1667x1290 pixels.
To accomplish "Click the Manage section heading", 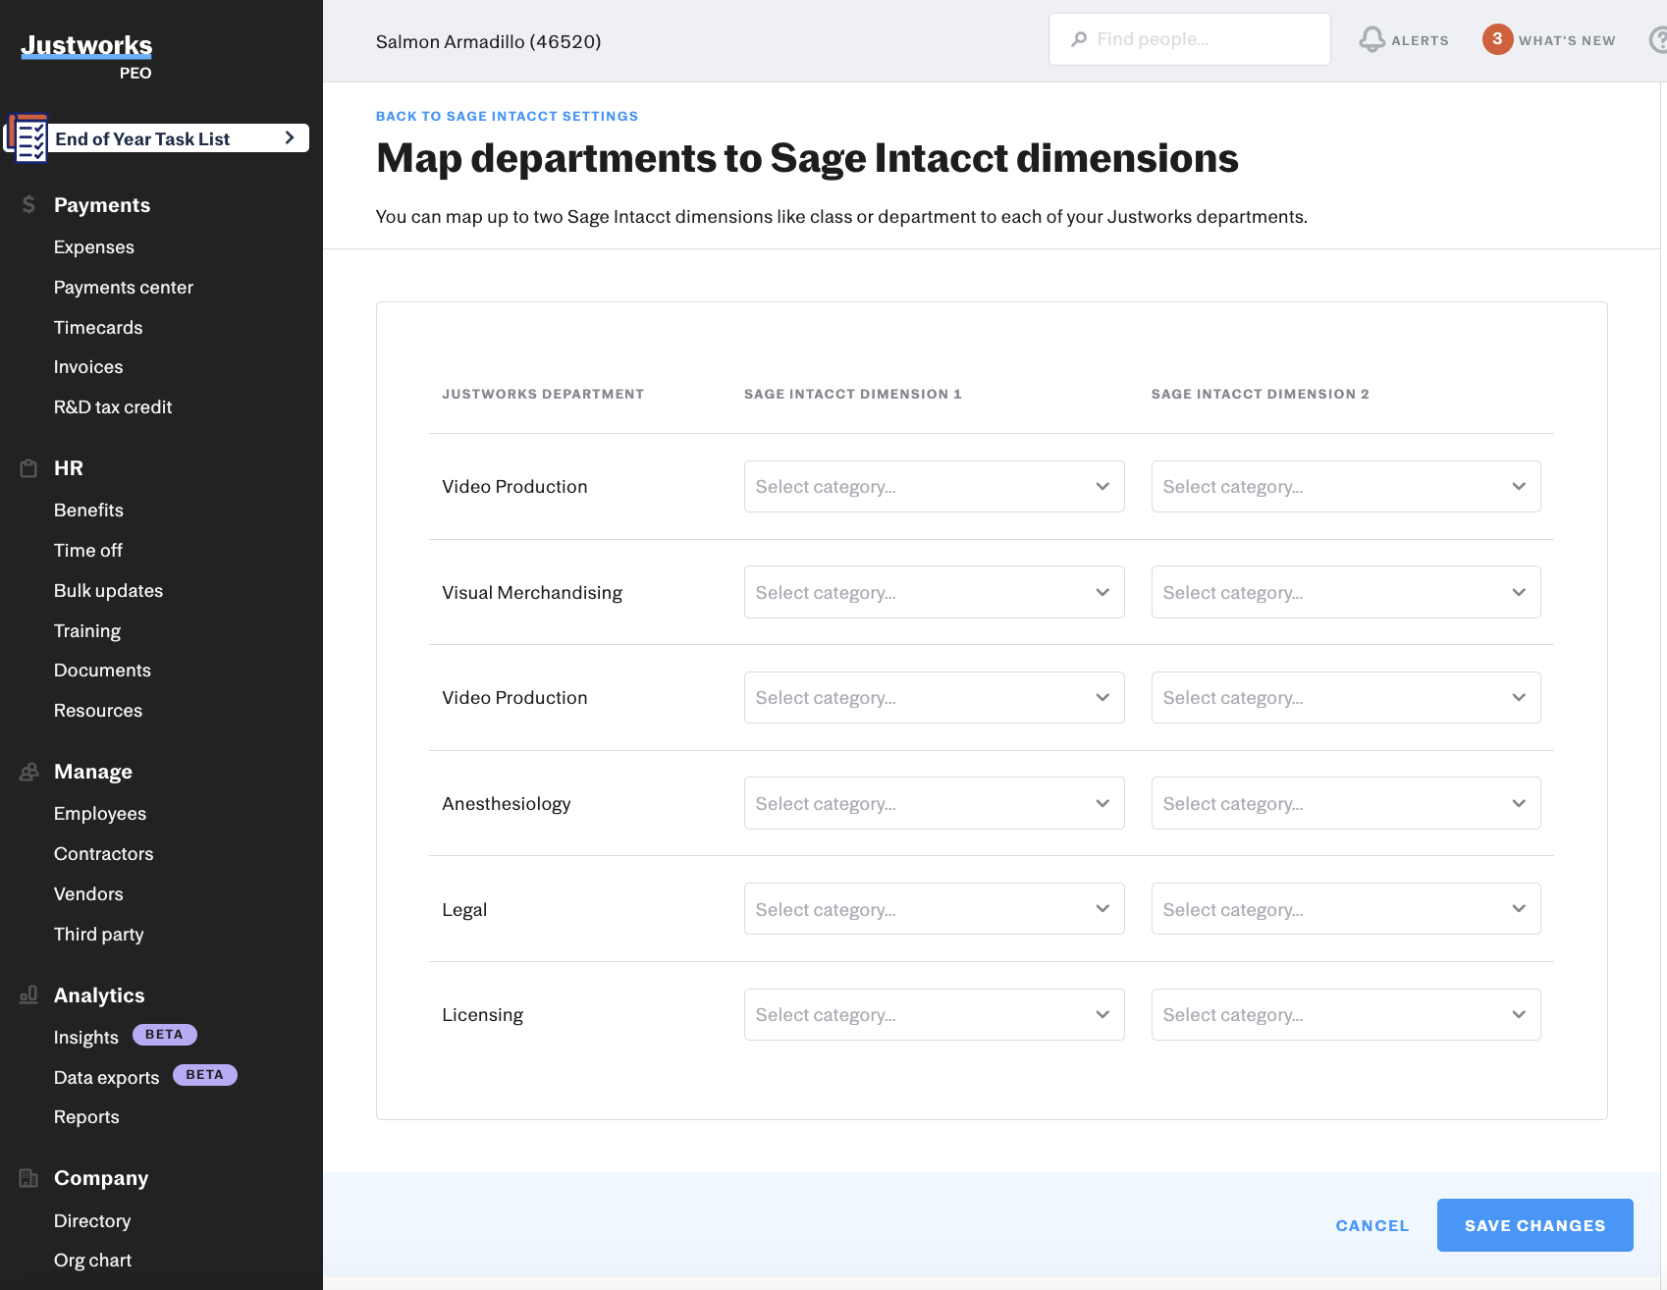I will (x=93, y=772).
